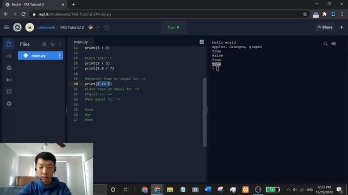Create a new repl with plus icon

coord(341,27)
